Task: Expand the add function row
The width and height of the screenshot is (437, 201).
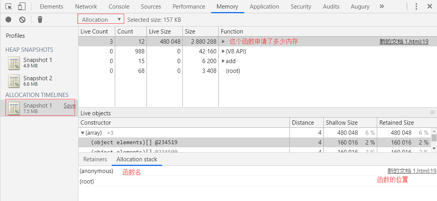Action: point(223,61)
